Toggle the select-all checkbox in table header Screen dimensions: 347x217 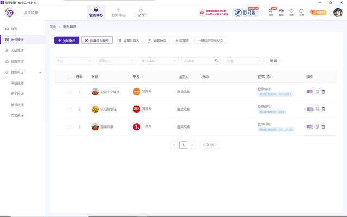pos(69,77)
